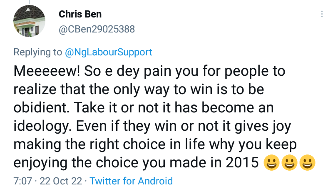Screen dimensions: 333x194
Task: Click the @CBen29025388 username handle
Action: tap(97, 29)
